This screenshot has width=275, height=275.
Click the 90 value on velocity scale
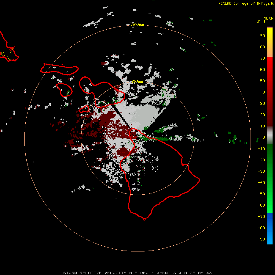point(262,36)
